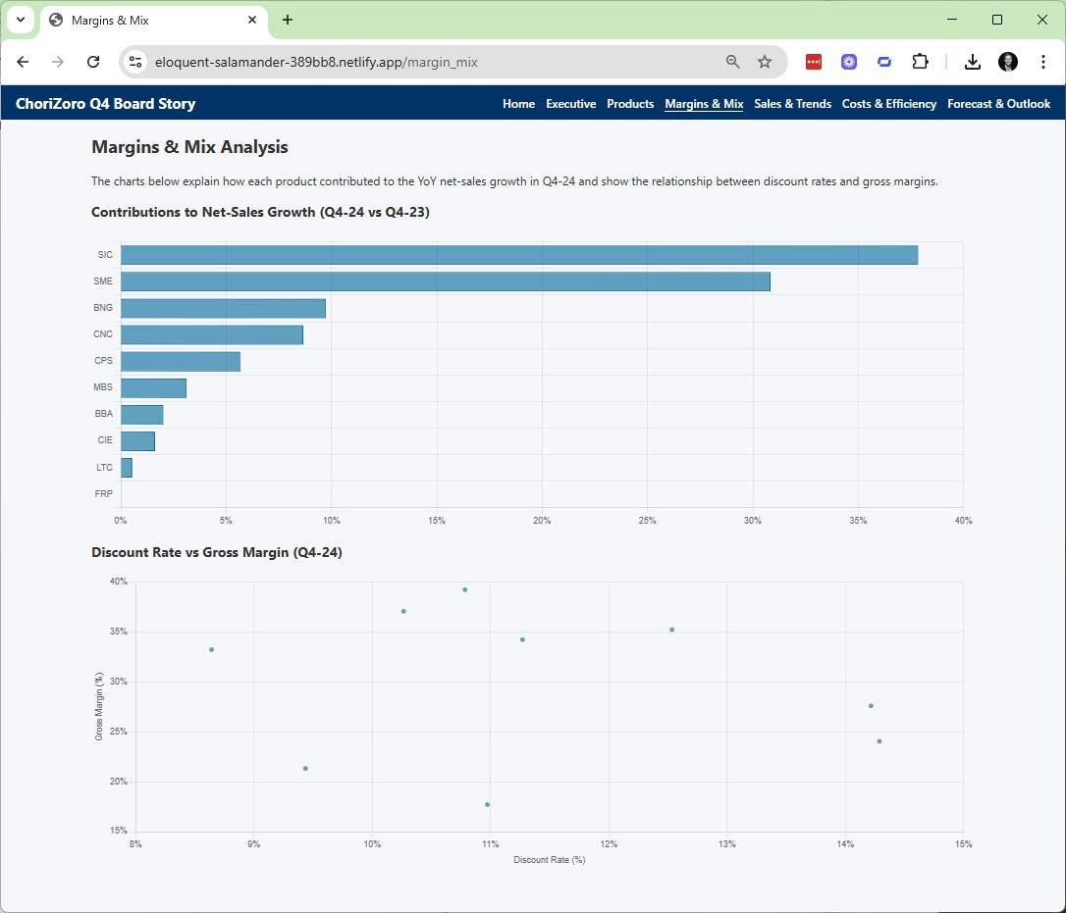Open Costs & Efficiency page
Image resolution: width=1066 pixels, height=913 pixels.
[889, 104]
